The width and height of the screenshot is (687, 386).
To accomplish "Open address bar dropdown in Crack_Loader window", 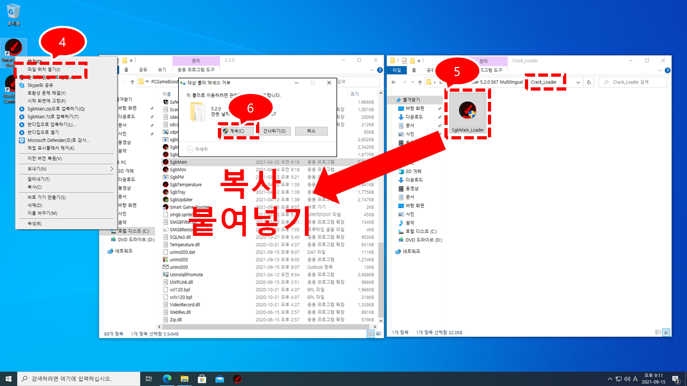I will [x=578, y=82].
